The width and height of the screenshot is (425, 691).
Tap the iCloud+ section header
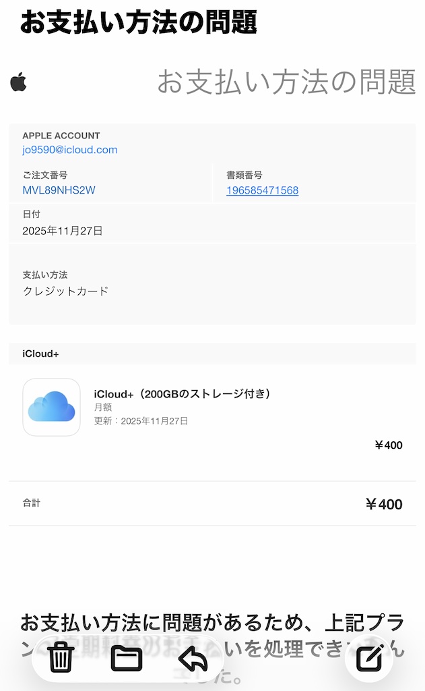40,354
